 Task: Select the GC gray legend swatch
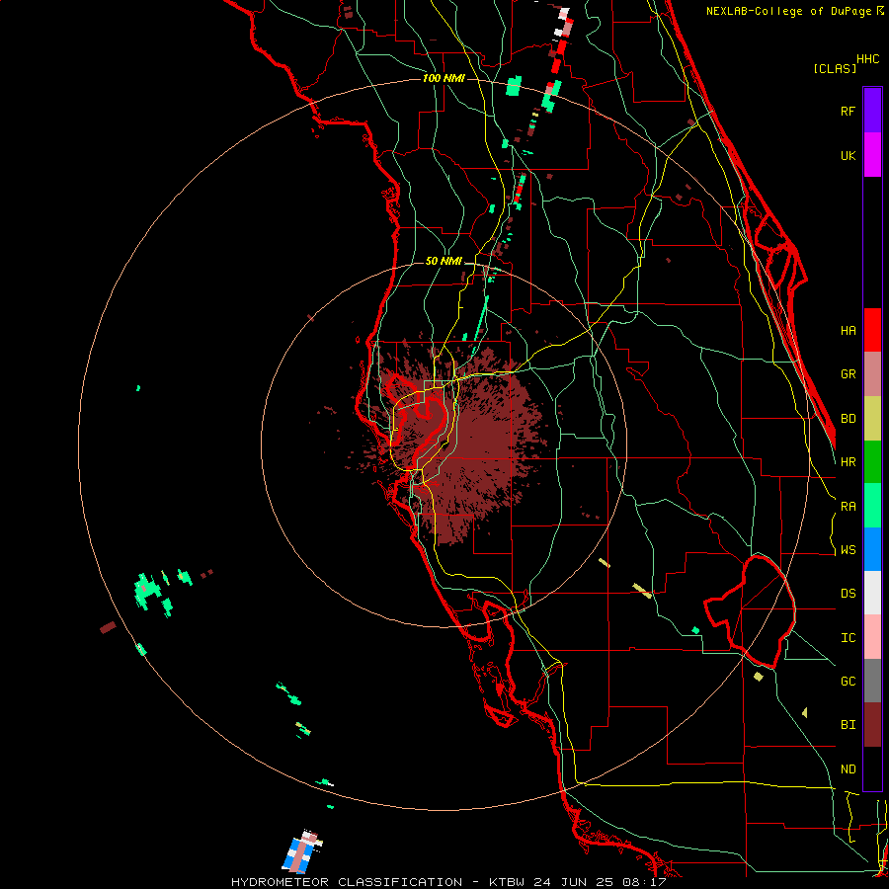tap(872, 681)
